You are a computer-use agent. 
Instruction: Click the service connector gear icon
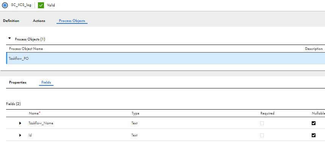(5, 5)
